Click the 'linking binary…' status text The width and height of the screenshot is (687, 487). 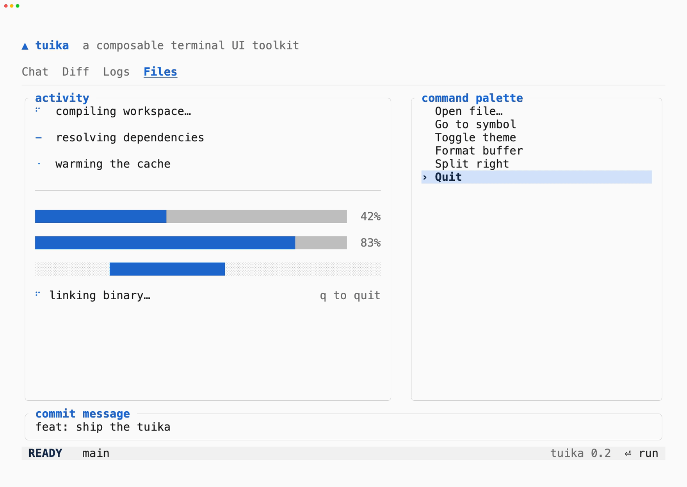[100, 295]
